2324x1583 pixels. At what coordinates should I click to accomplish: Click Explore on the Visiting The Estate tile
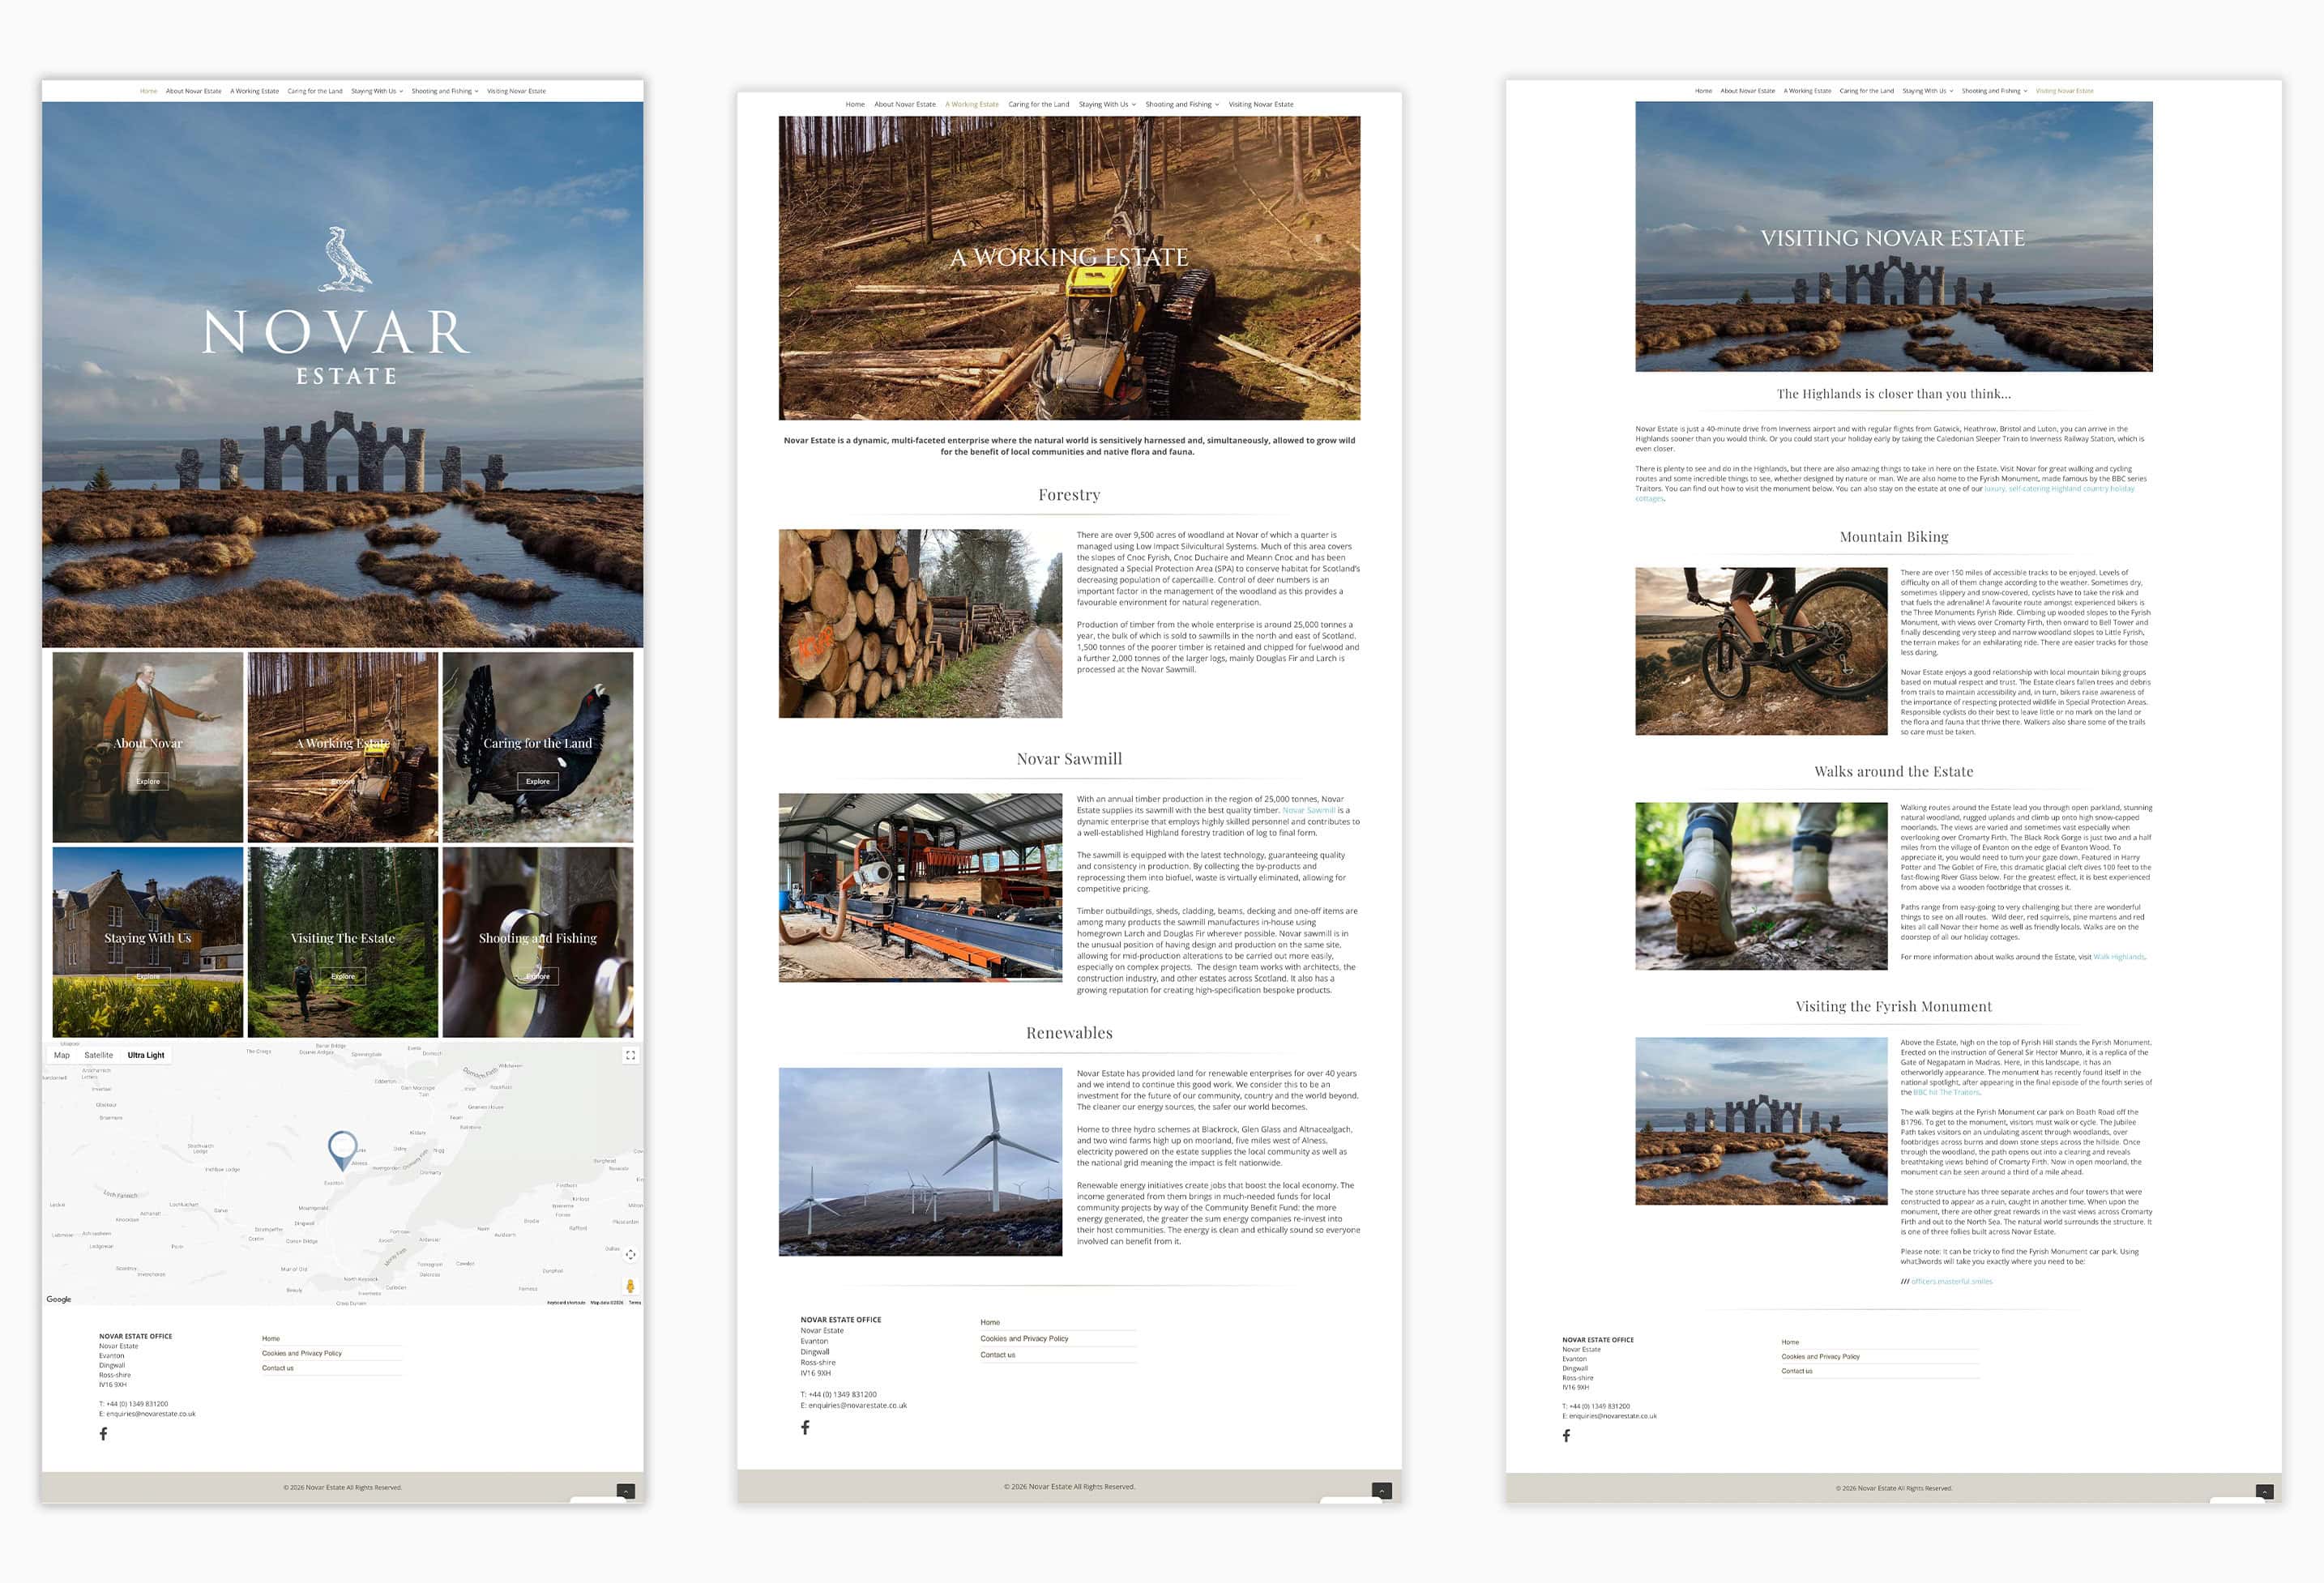click(x=343, y=976)
